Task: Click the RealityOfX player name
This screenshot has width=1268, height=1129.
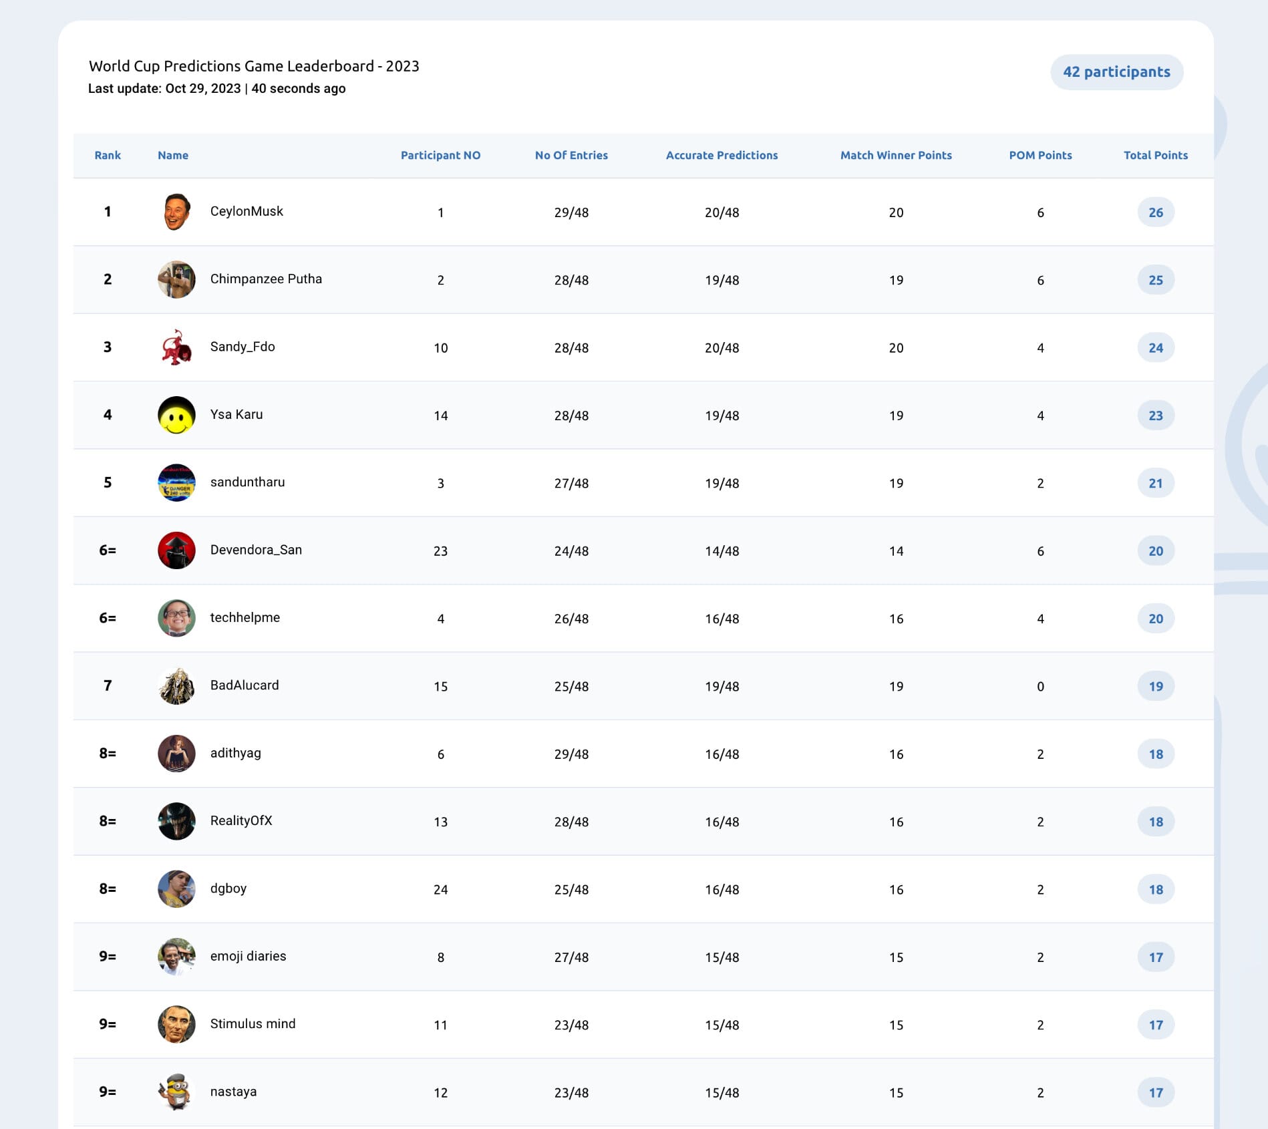Action: point(241,820)
